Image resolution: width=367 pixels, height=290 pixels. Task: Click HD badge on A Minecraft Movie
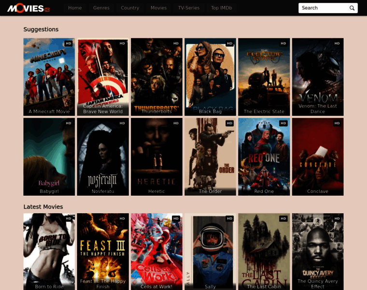69,43
